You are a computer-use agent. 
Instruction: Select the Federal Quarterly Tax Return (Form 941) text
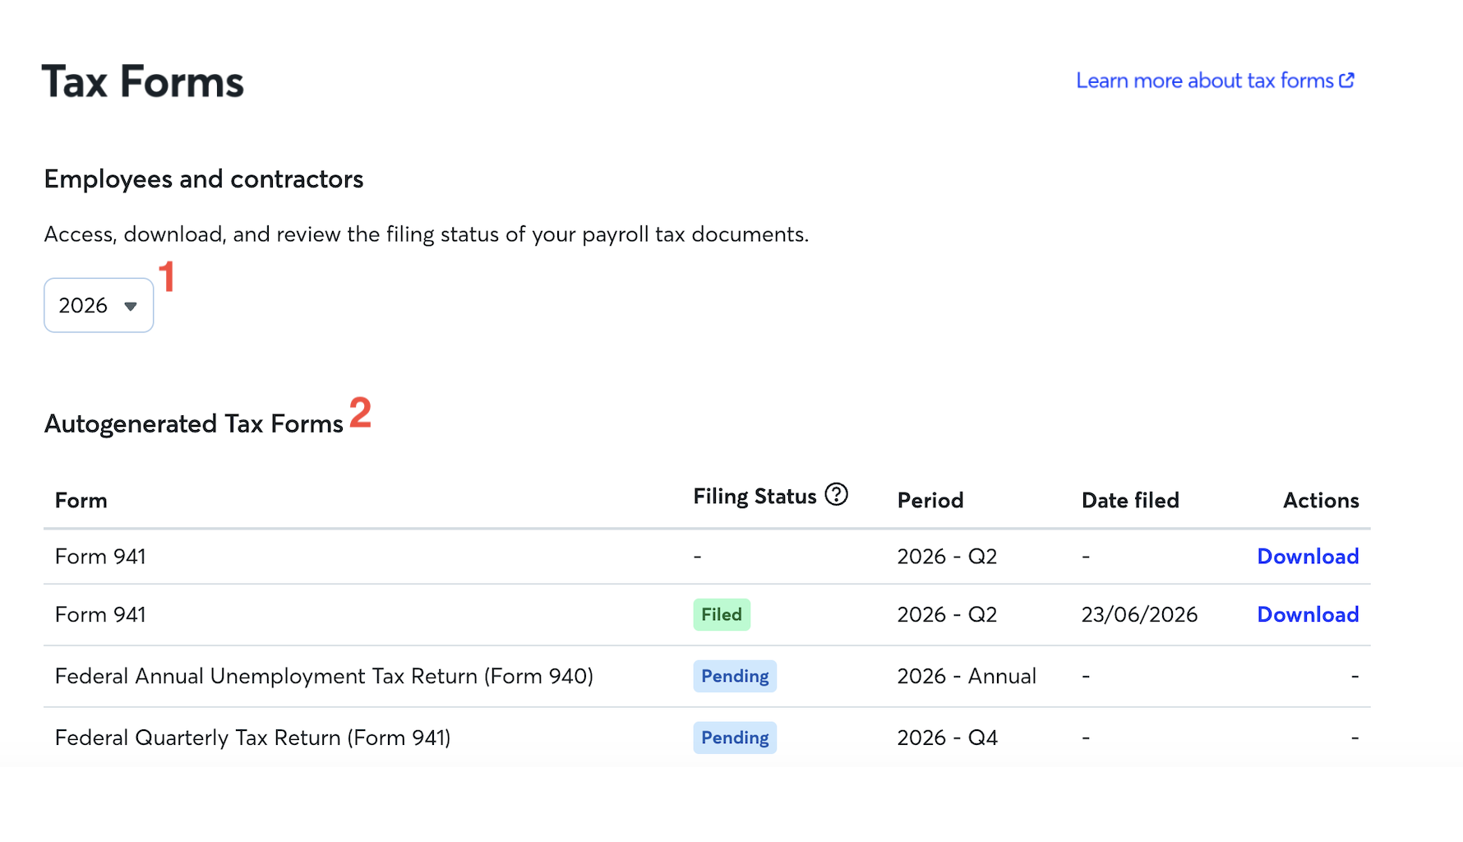click(252, 738)
